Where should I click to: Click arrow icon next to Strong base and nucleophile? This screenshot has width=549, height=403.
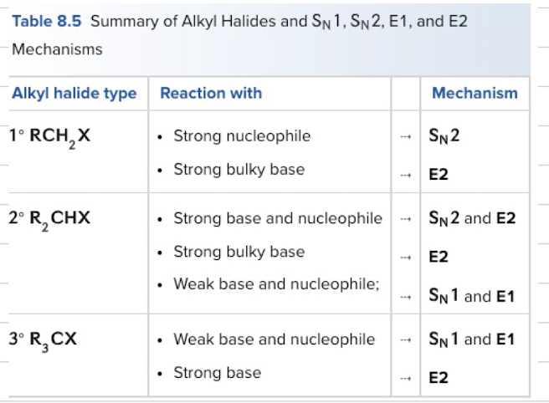405,219
